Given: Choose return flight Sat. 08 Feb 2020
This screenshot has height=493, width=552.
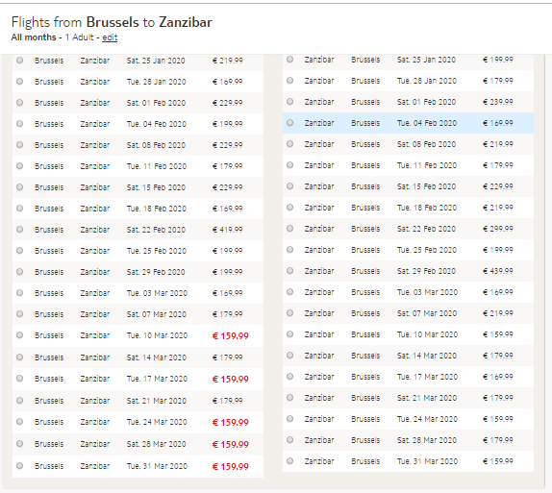Looking at the screenshot, I should [x=289, y=144].
